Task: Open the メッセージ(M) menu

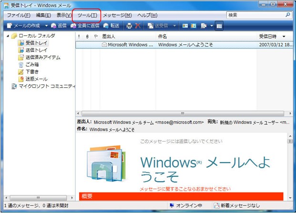Action: [x=117, y=15]
